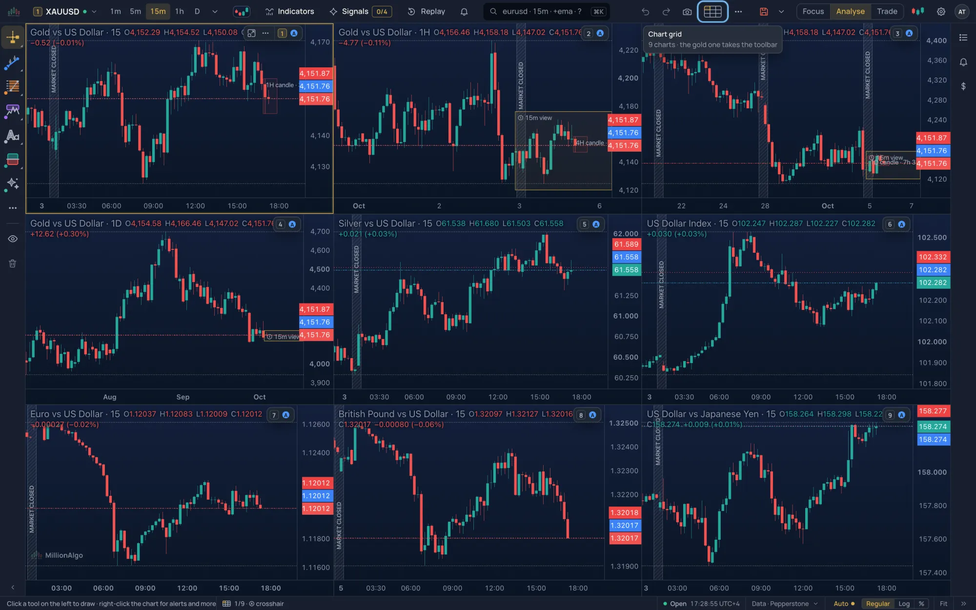976x610 pixels.
Task: Toggle drawings visibility with the eye icon
Action: point(13,239)
